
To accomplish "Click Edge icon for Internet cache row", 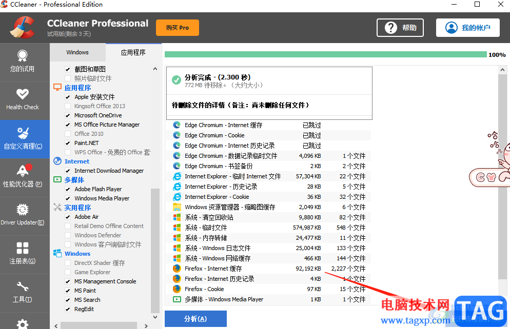I will click(x=176, y=125).
